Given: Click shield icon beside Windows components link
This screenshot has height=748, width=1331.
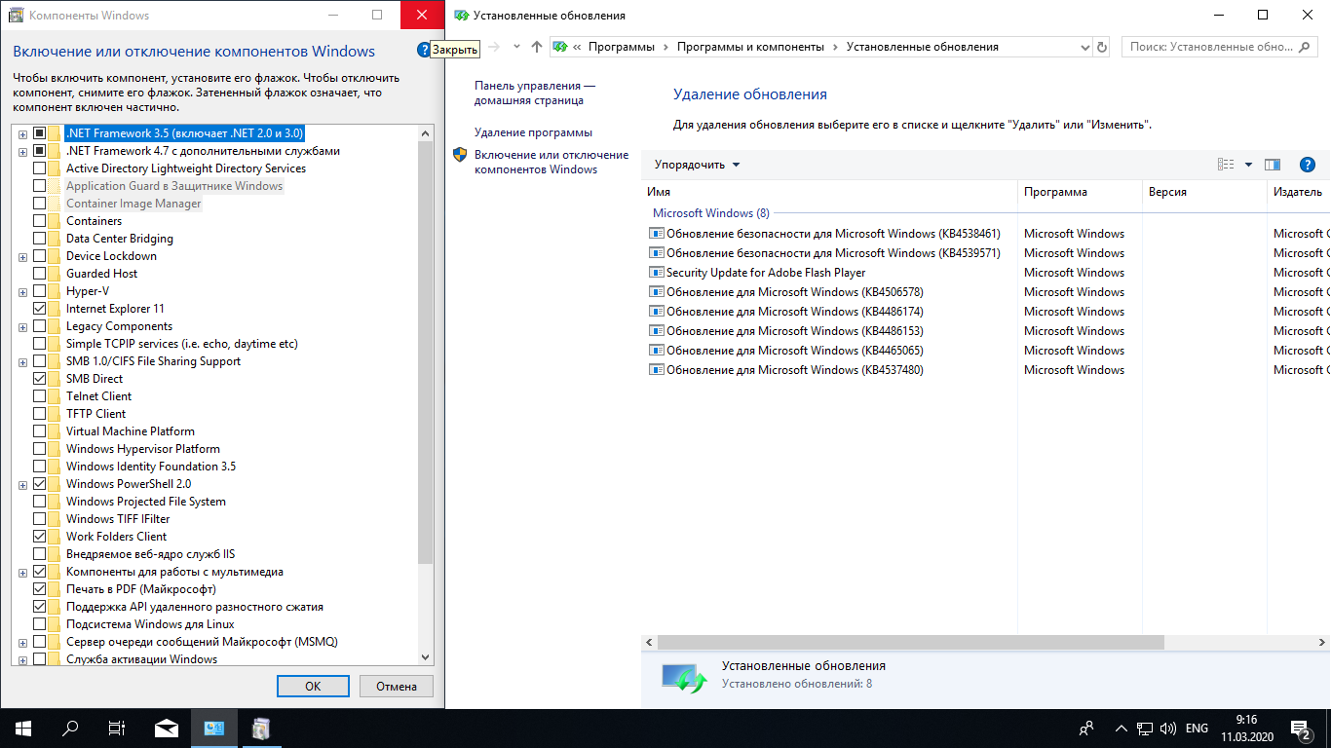Looking at the screenshot, I should [460, 156].
